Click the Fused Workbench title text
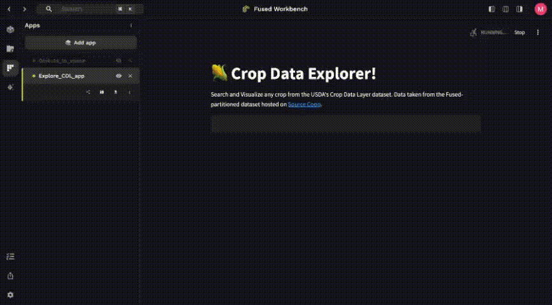Screen dimensions: 552x305 [x=280, y=9]
